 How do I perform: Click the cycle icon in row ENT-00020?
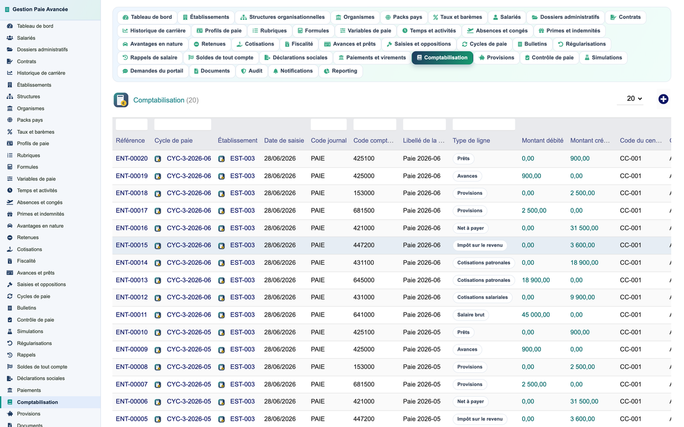(158, 159)
